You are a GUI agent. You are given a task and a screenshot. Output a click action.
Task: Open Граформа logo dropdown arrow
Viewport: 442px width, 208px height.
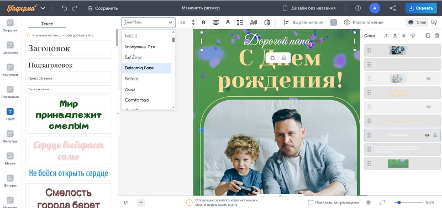pos(43,8)
